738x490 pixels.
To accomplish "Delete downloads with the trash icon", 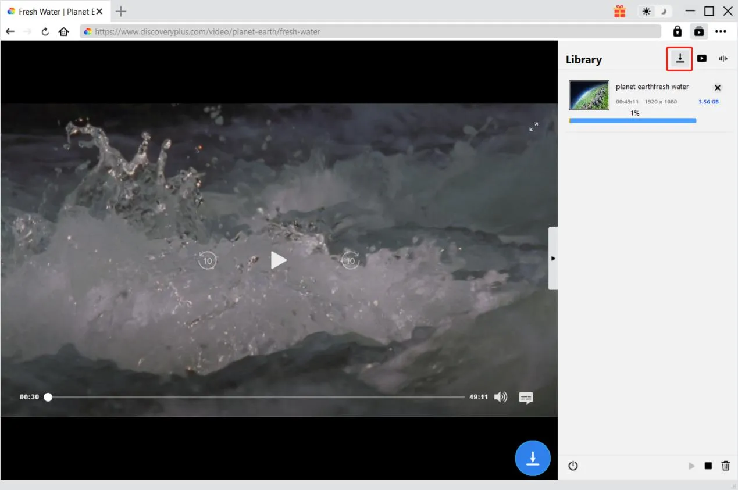I will tap(726, 466).
